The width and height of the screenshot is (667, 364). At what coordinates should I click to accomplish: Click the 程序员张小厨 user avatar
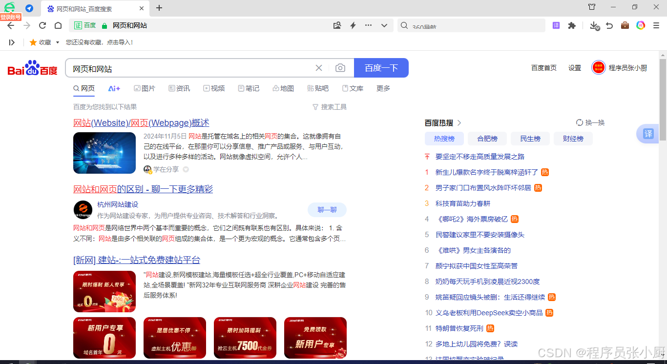click(599, 67)
